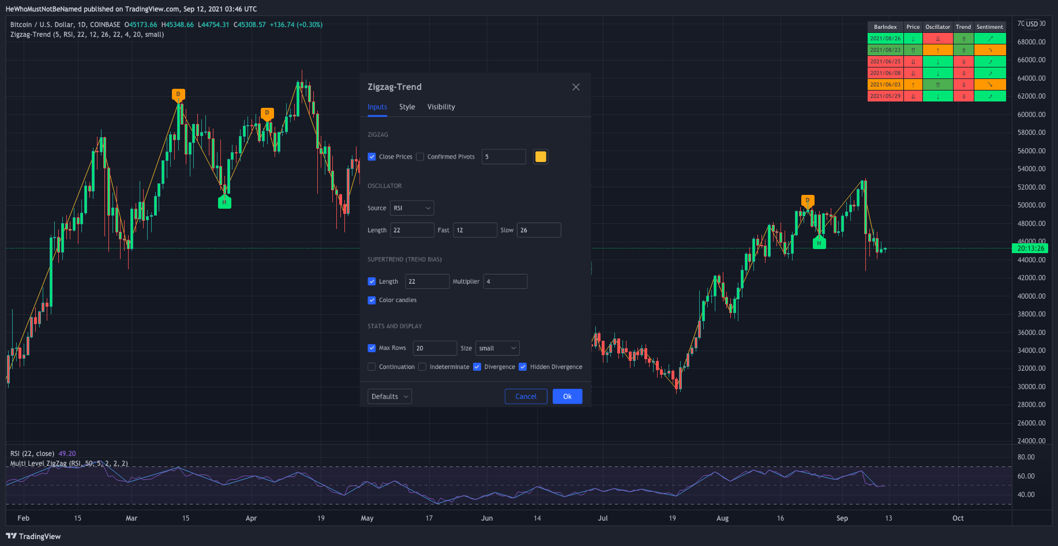The width and height of the screenshot is (1058, 546).
Task: Click the 2021/05/29 cell in the table
Action: [x=886, y=96]
